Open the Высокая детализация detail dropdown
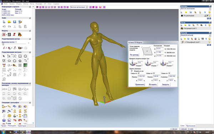 point(87,7)
